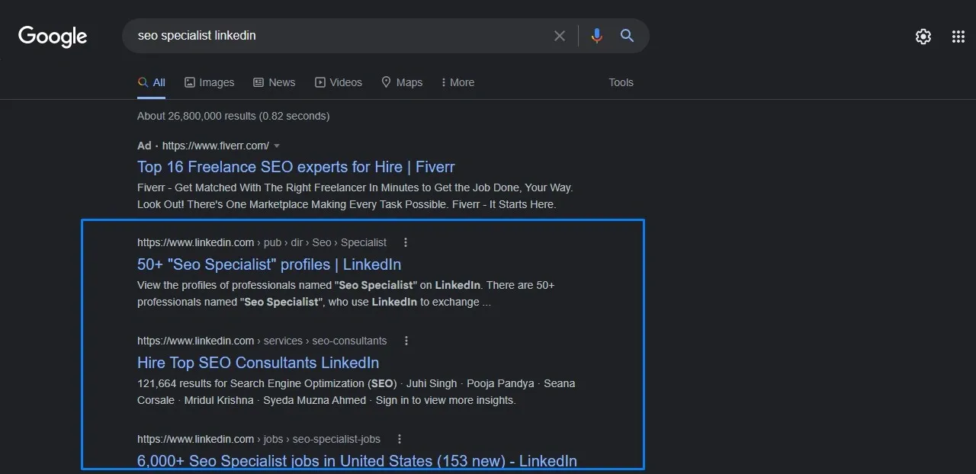Open three-dot menu for seo-consultants result

coord(406,341)
